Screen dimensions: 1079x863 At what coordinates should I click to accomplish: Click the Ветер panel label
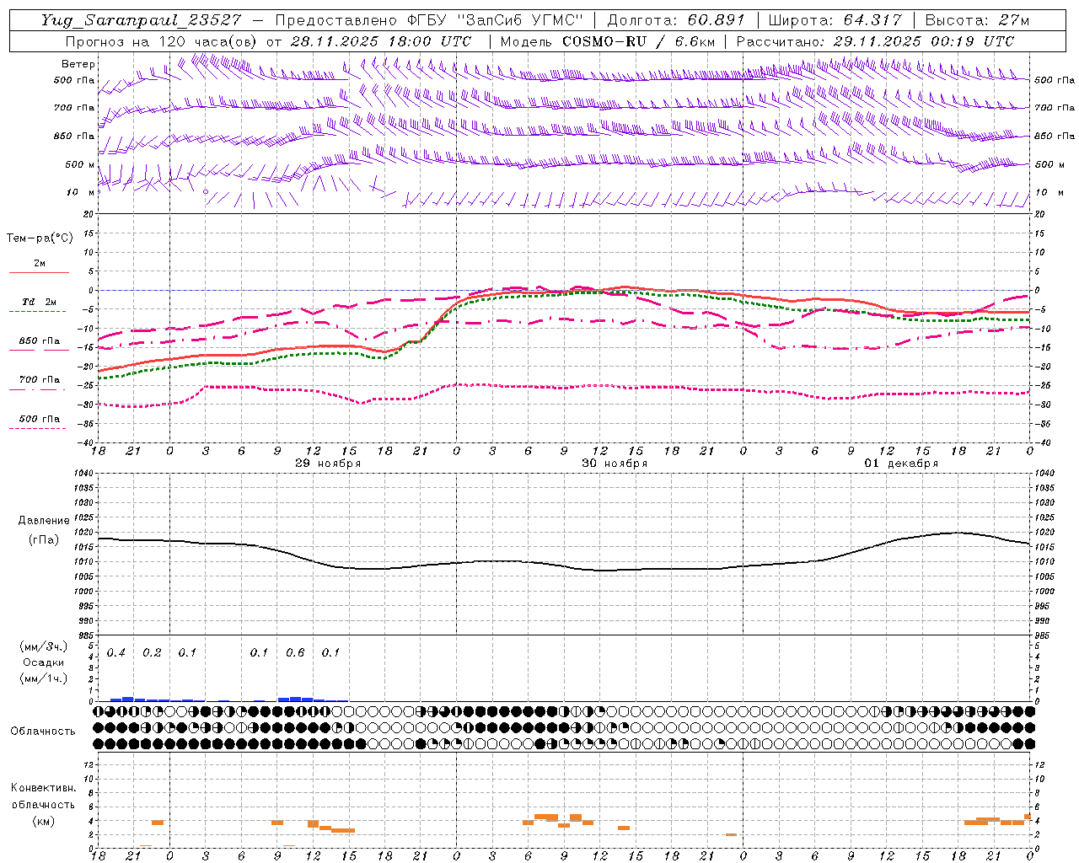[78, 64]
